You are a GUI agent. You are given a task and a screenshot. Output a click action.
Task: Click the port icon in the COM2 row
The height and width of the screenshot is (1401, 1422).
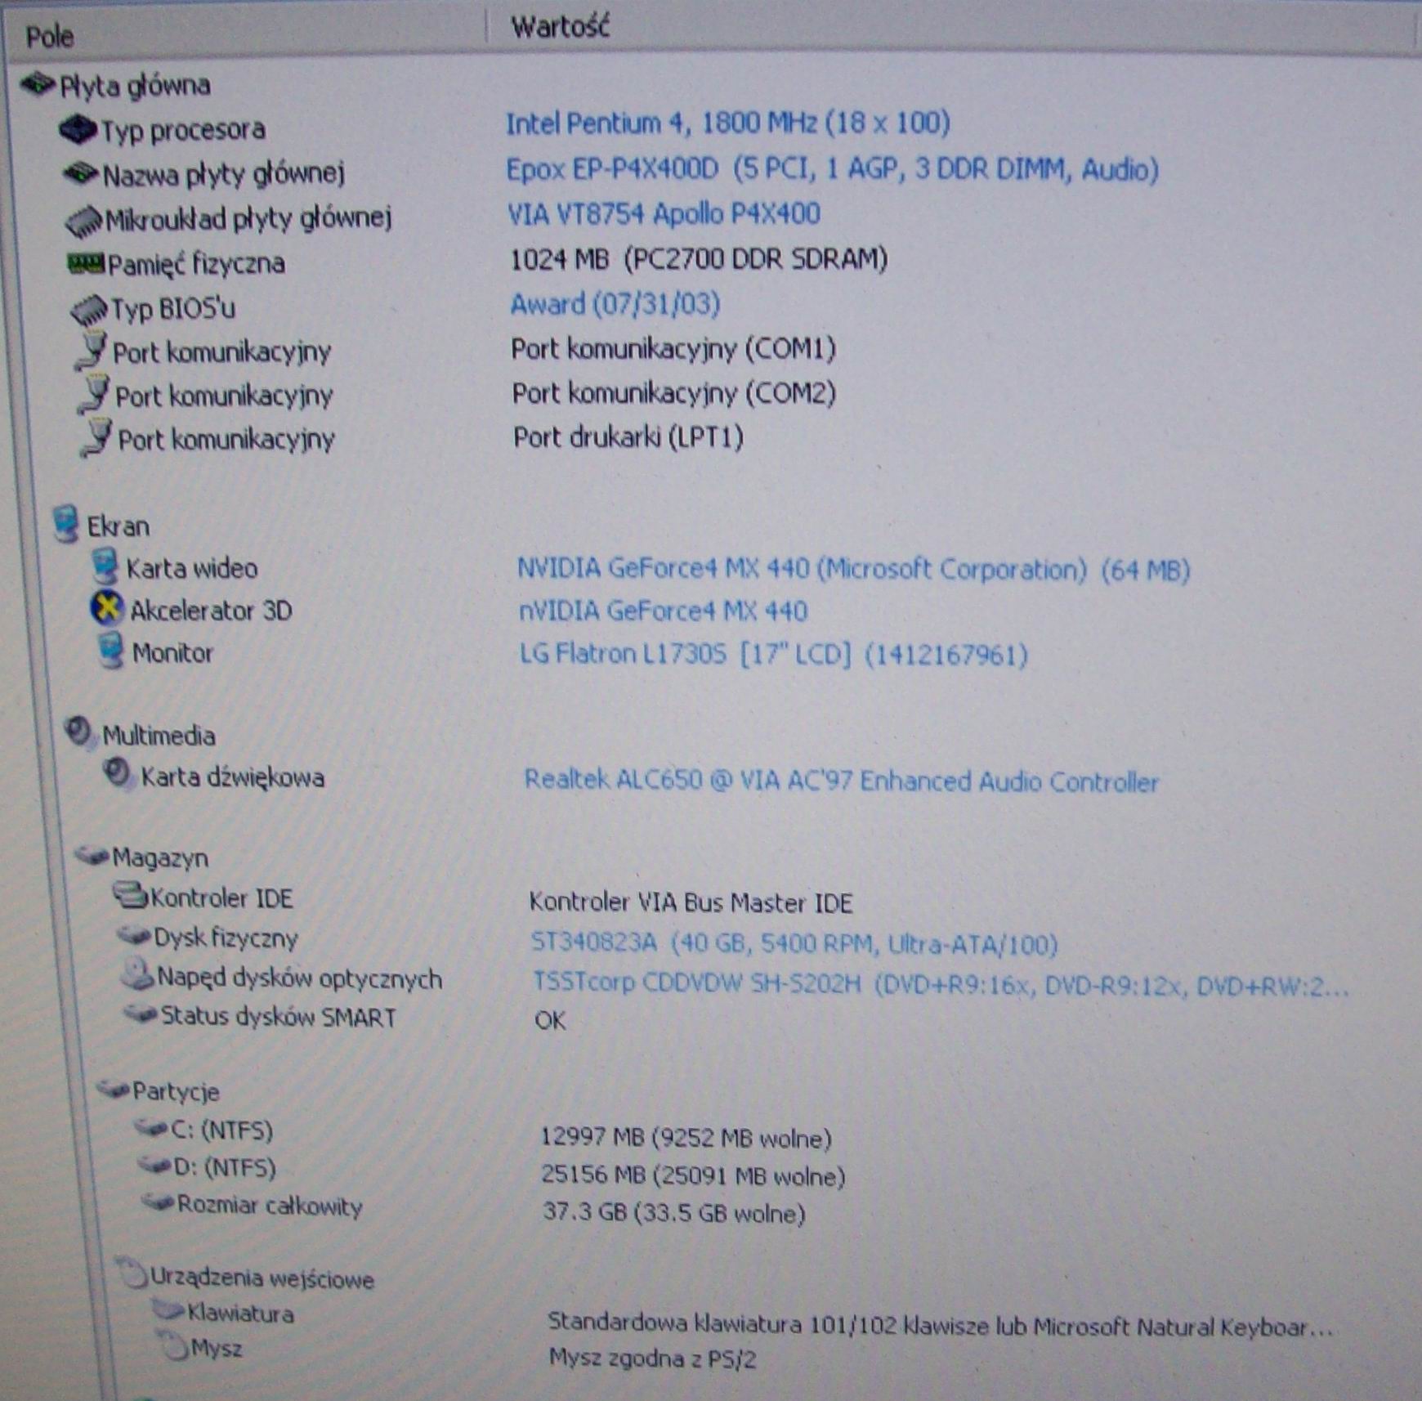[94, 394]
